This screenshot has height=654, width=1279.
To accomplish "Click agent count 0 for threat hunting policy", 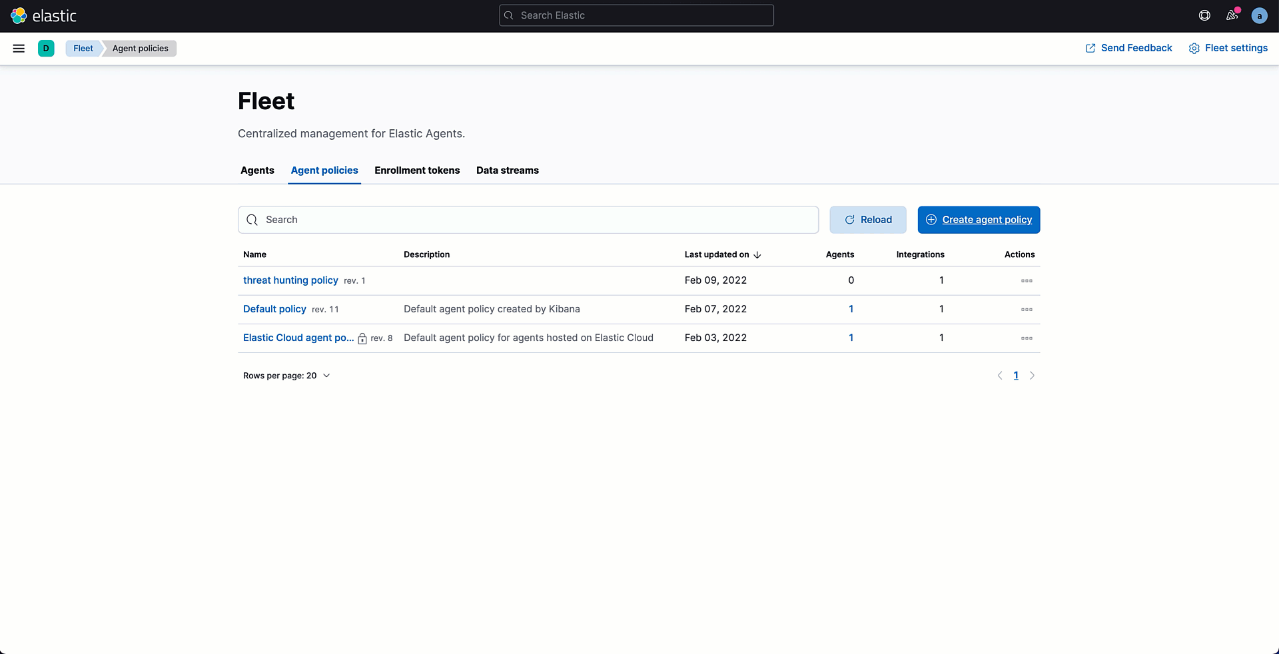I will [851, 280].
